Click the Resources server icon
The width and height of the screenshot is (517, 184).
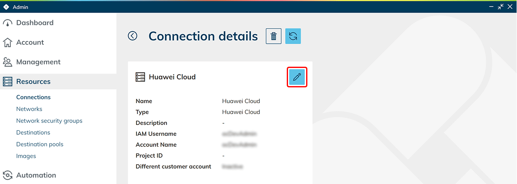tap(8, 82)
